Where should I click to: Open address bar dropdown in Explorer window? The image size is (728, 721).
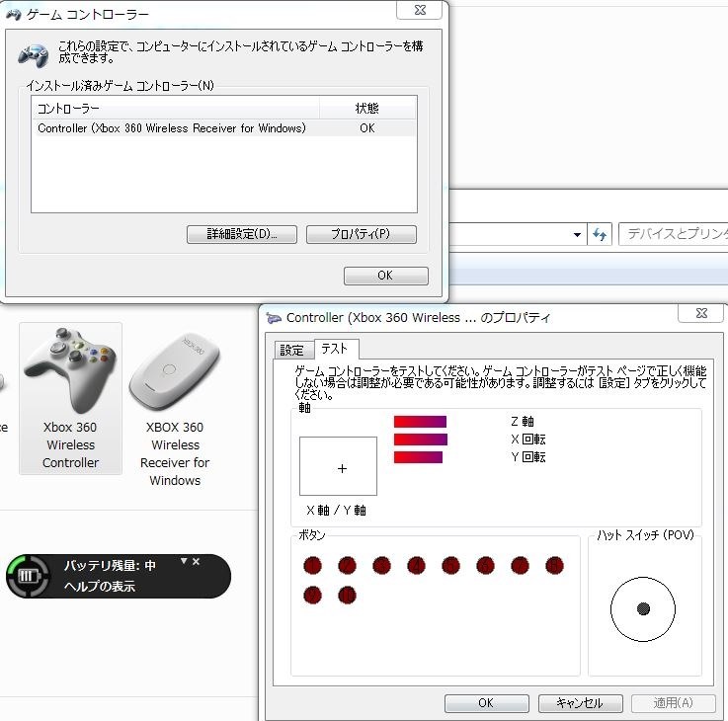577,234
